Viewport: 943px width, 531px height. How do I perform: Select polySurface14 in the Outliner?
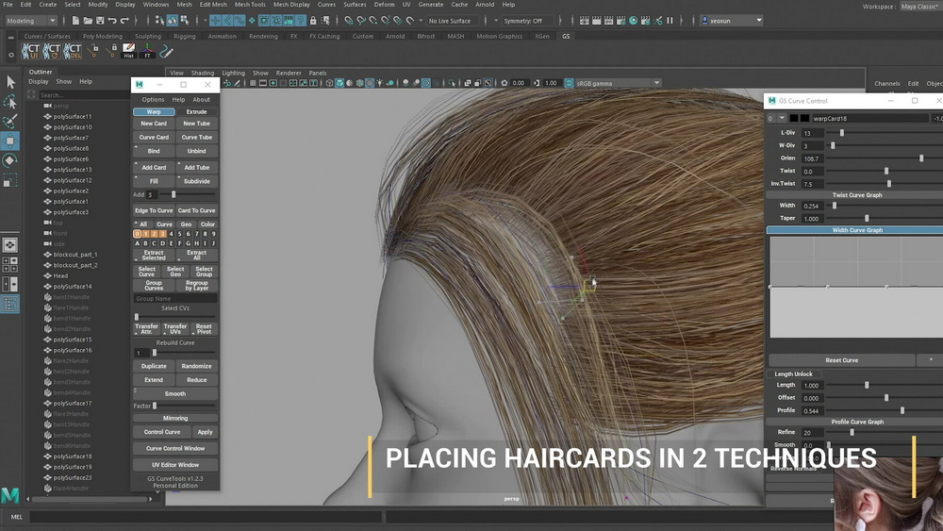[73, 286]
